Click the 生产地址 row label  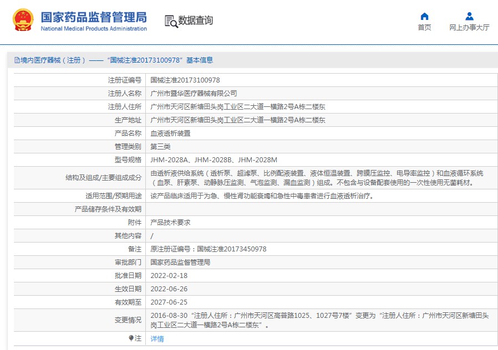point(128,120)
